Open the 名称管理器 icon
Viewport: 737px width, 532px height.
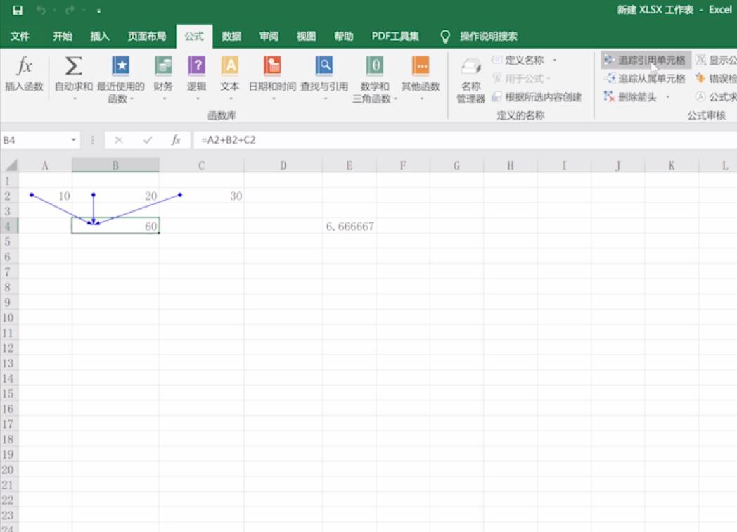[x=470, y=67]
